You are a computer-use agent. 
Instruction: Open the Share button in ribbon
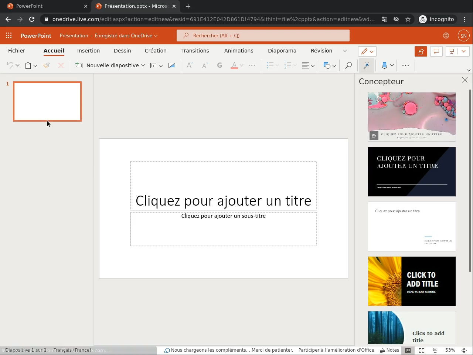[x=421, y=51]
